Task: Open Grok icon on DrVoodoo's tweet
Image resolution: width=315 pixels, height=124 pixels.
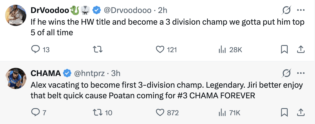Action: click(x=287, y=11)
